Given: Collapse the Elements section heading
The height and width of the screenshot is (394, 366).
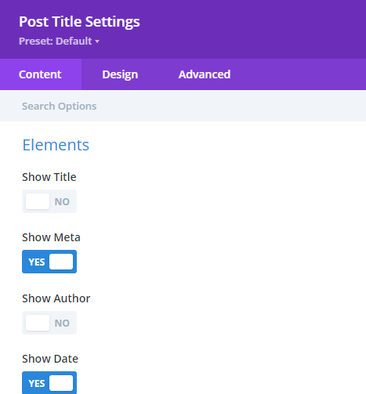Looking at the screenshot, I should pyautogui.click(x=56, y=145).
